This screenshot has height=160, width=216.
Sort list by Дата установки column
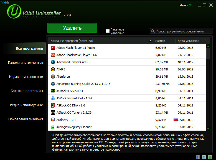pos(190,41)
